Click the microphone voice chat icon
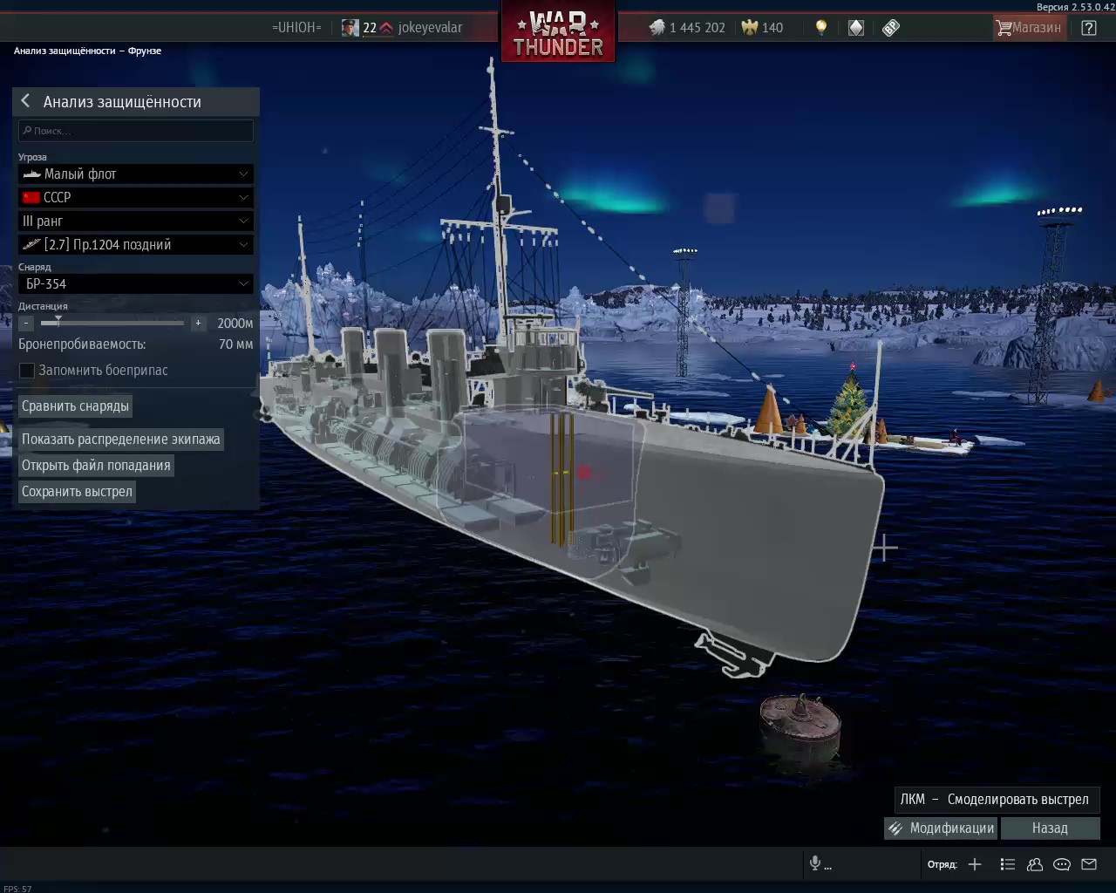Viewport: 1116px width, 893px height. [x=815, y=863]
